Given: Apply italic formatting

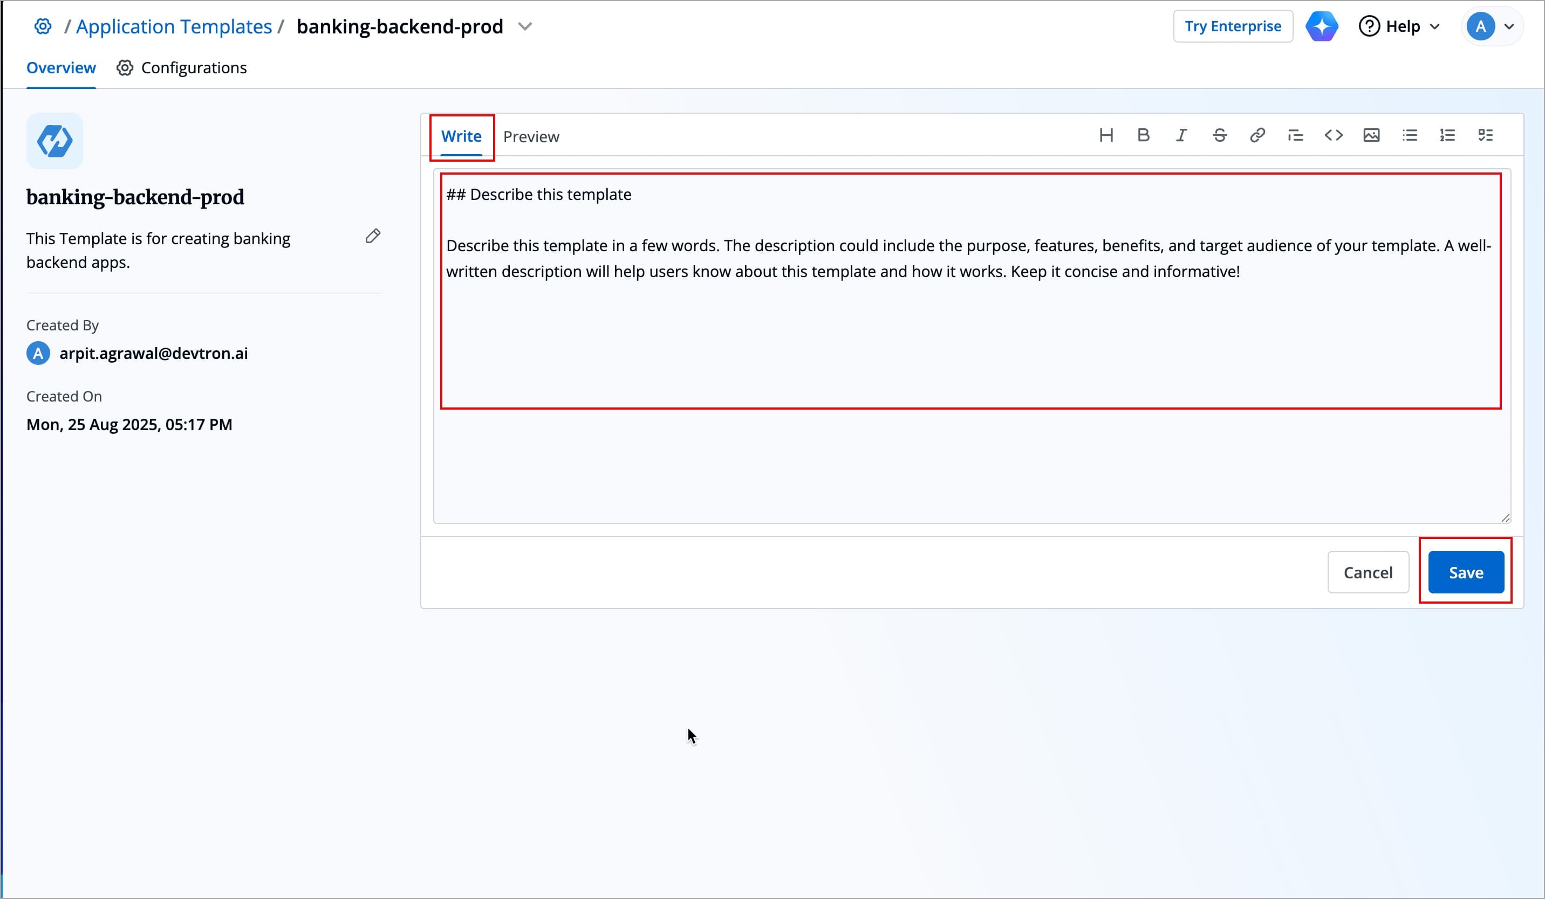Looking at the screenshot, I should tap(1181, 135).
